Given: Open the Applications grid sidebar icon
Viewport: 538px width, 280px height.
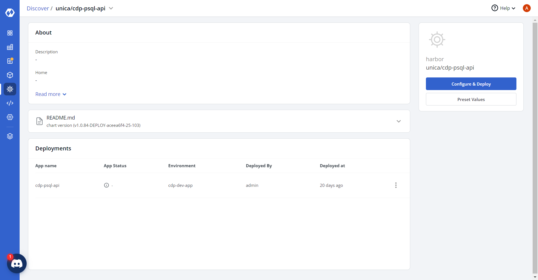Looking at the screenshot, I should click(10, 33).
